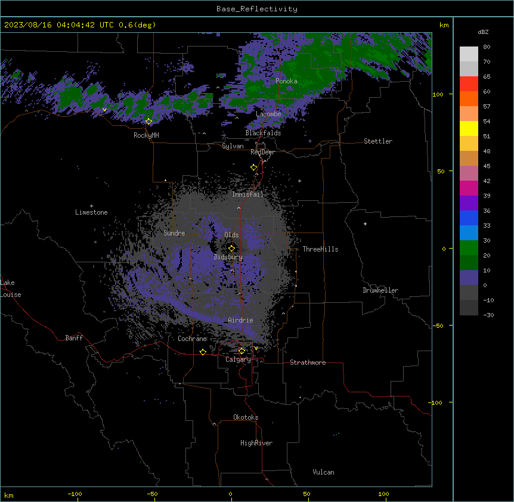Screen dimensions: 514x502
Task: Click the Limestone label
Action: pos(91,212)
